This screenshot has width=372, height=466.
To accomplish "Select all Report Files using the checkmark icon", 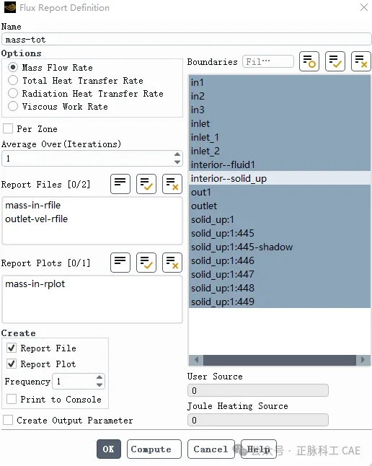I will click(146, 184).
